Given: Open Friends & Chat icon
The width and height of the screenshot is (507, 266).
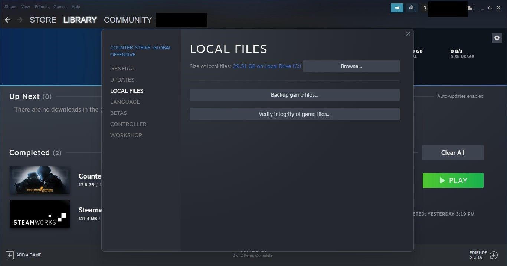Looking at the screenshot, I should (x=494, y=255).
